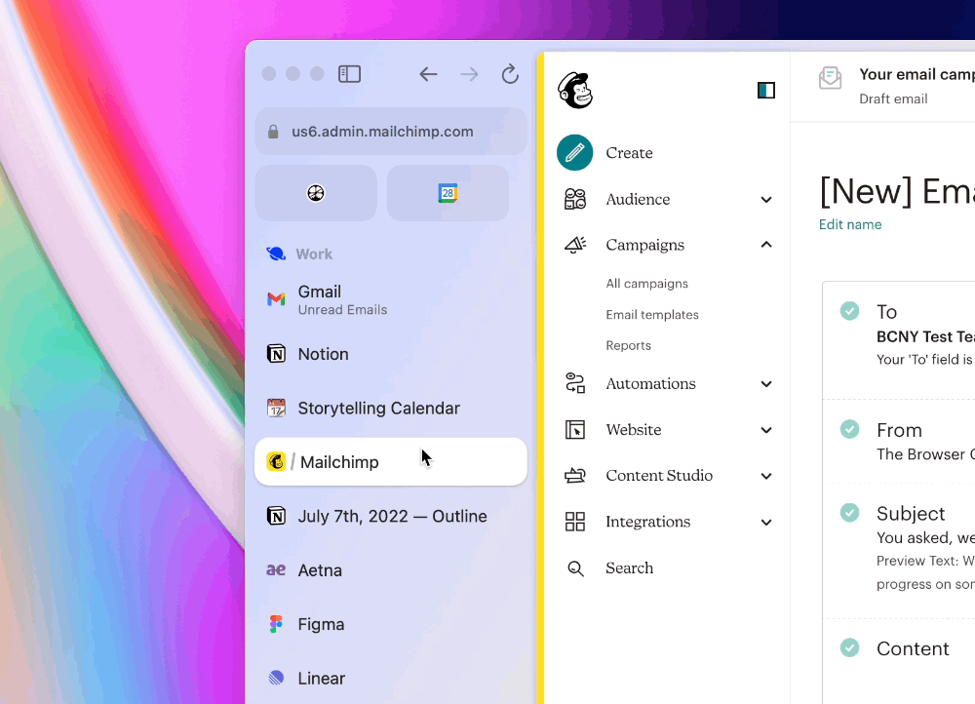Click the lock icon in the URL bar
The height and width of the screenshot is (704, 975).
[x=273, y=132]
